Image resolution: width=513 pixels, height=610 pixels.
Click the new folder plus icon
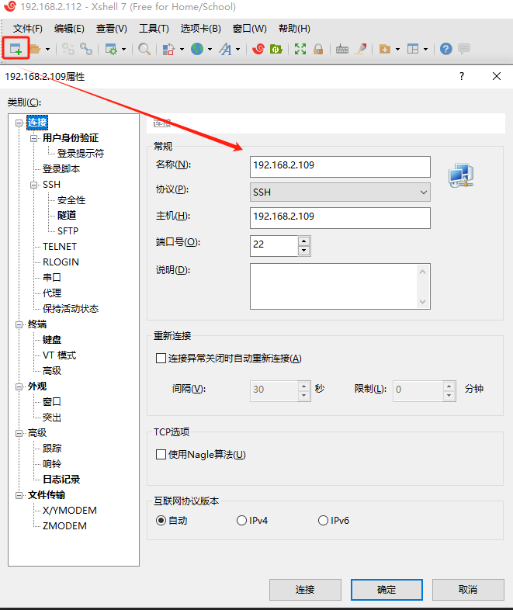(x=385, y=49)
